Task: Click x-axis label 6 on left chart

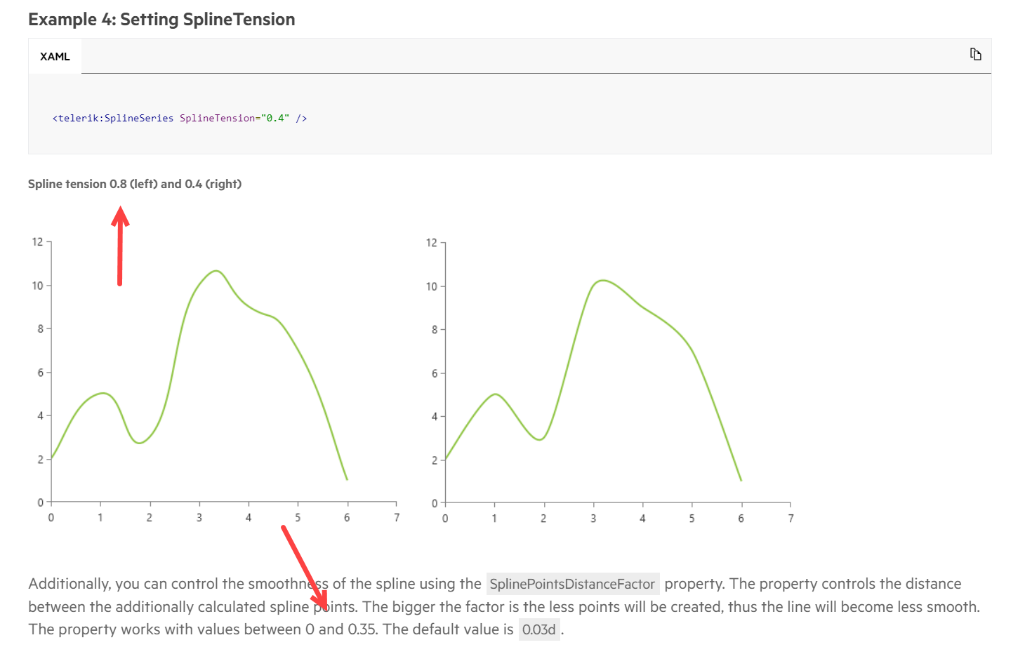Action: pos(347,518)
